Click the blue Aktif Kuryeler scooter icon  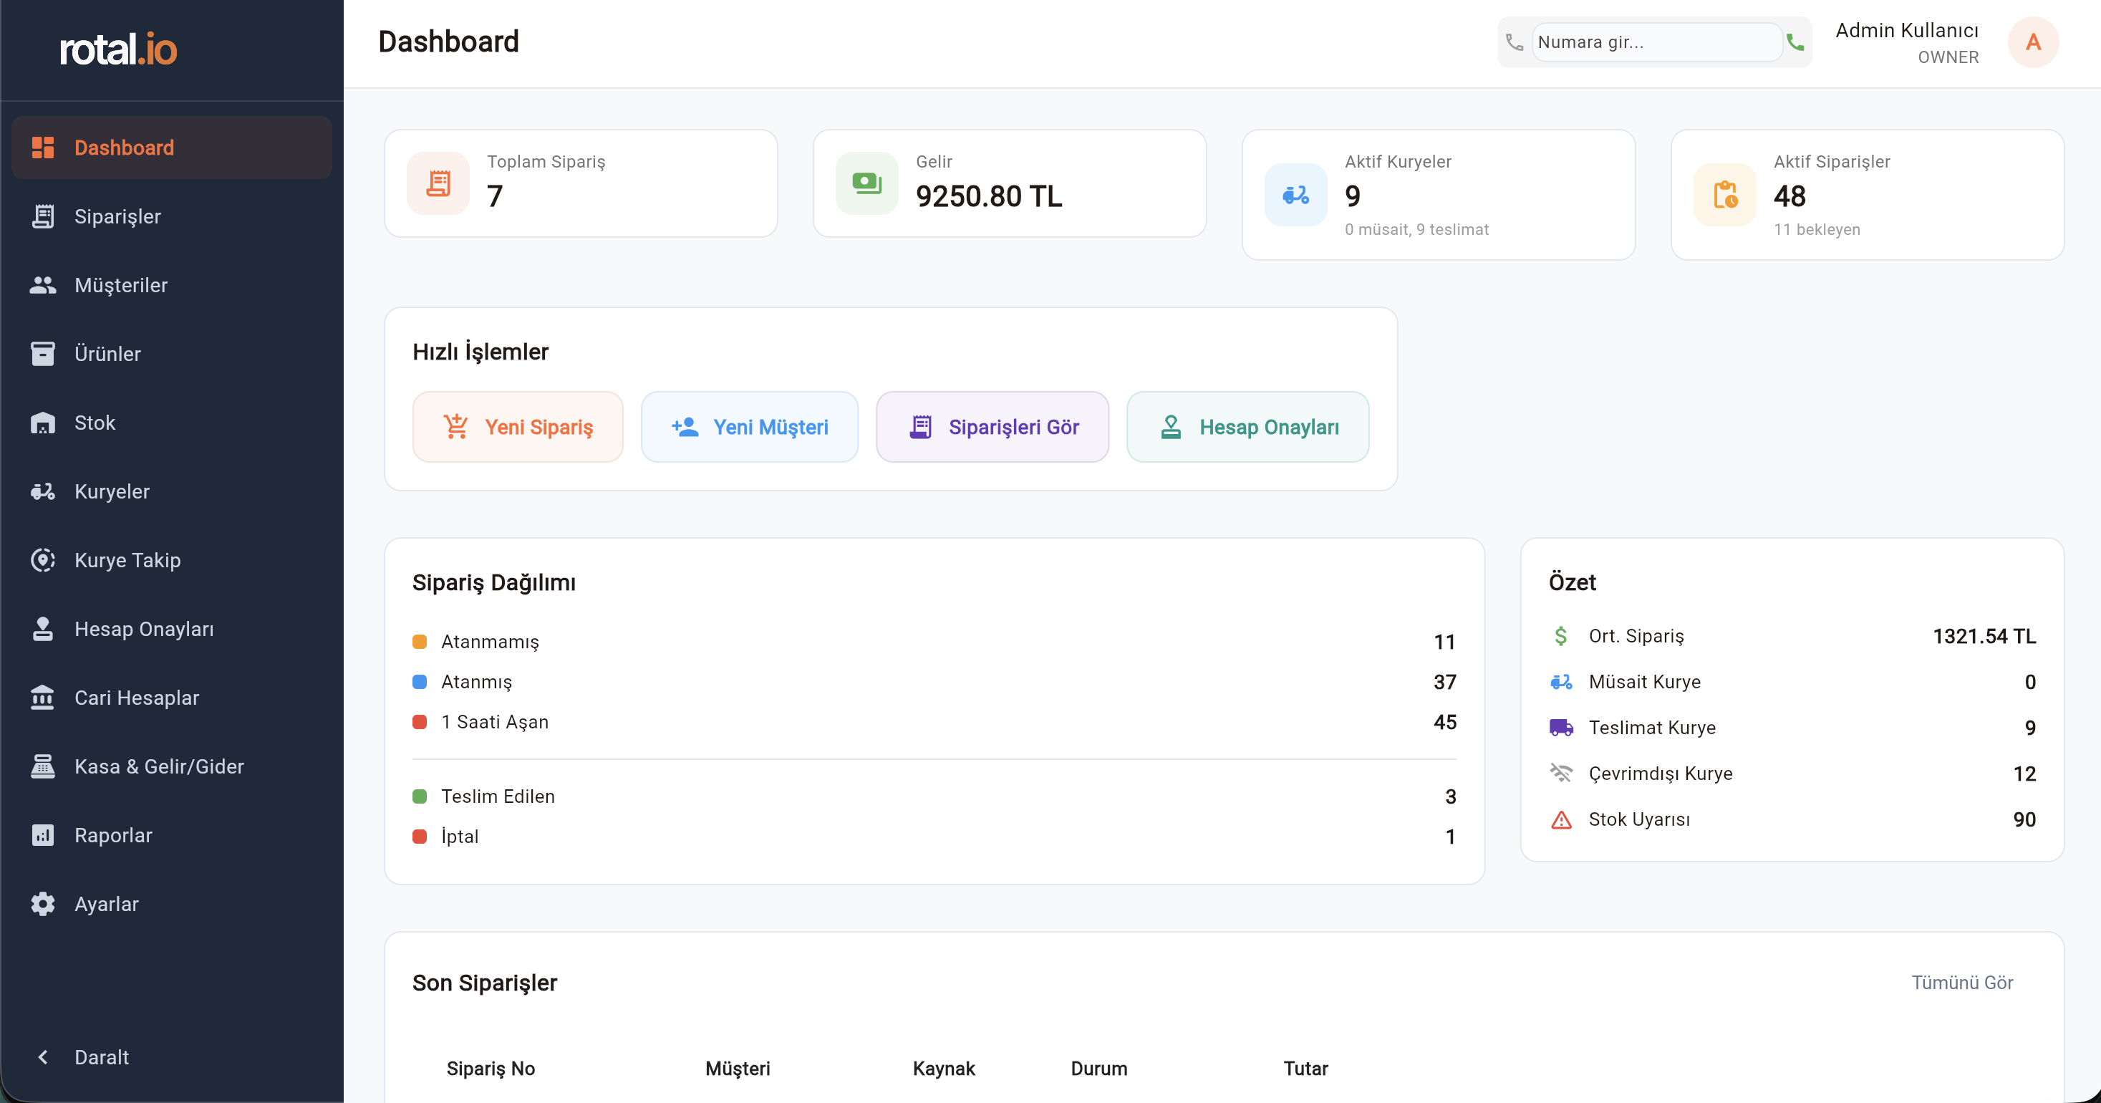tap(1295, 195)
